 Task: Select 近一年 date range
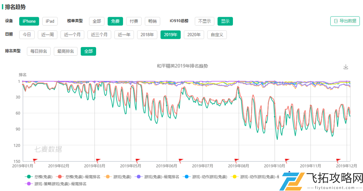point(124,35)
